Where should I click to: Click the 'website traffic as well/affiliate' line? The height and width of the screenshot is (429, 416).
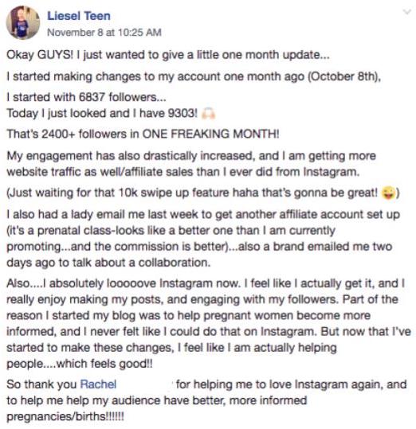click(x=183, y=172)
